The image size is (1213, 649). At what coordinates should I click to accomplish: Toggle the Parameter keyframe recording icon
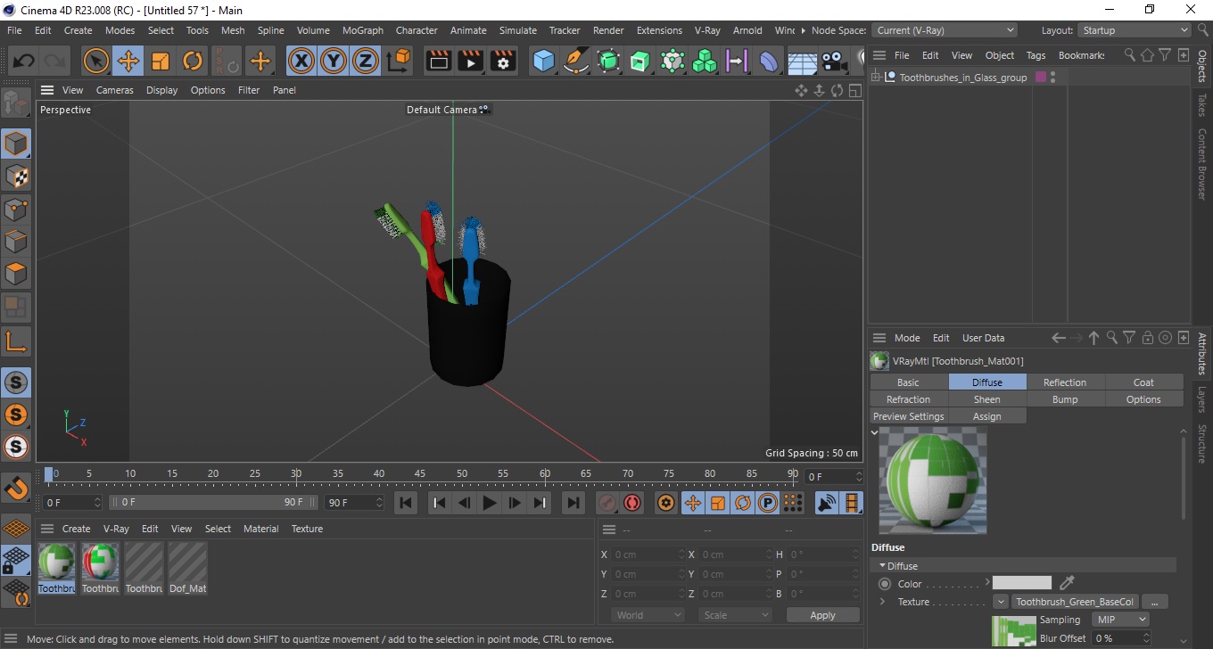[x=767, y=503]
